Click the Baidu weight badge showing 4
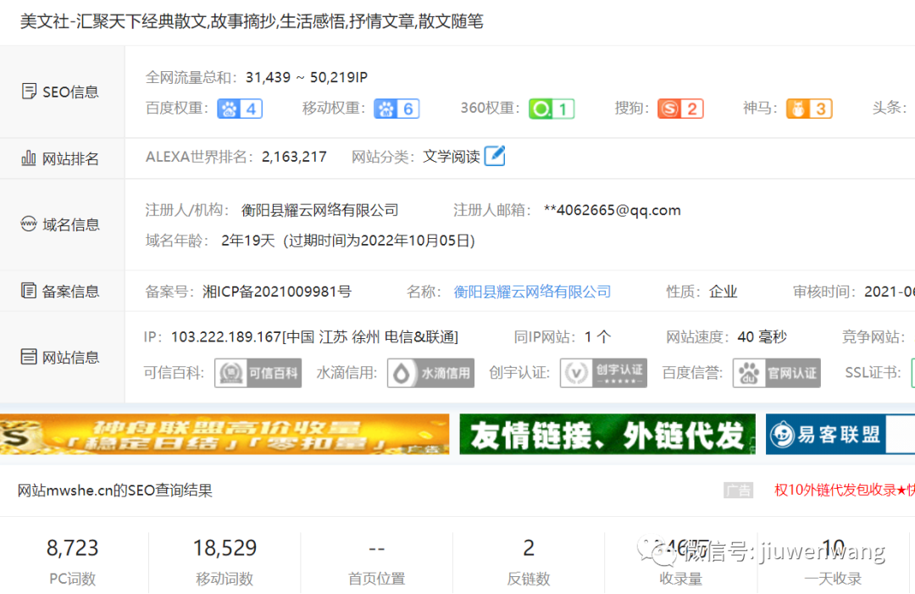Image resolution: width=915 pixels, height=594 pixels. click(x=240, y=108)
